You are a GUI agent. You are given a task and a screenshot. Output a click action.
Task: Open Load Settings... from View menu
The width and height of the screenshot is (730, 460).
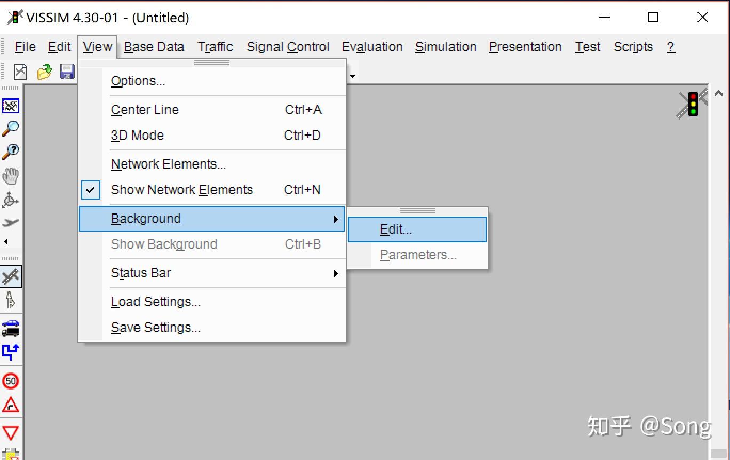(x=156, y=302)
